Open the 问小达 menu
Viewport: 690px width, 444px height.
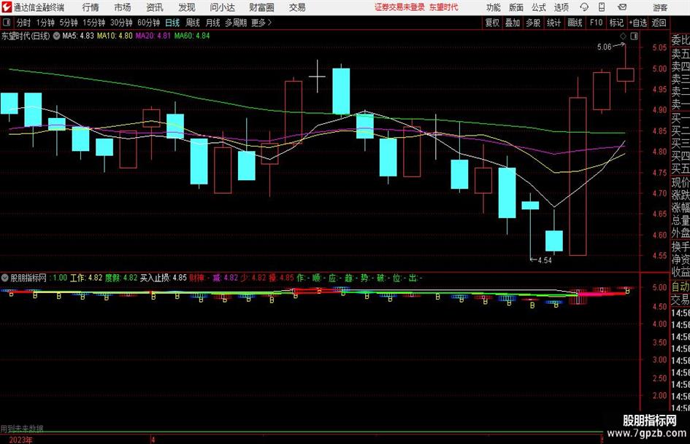click(222, 7)
